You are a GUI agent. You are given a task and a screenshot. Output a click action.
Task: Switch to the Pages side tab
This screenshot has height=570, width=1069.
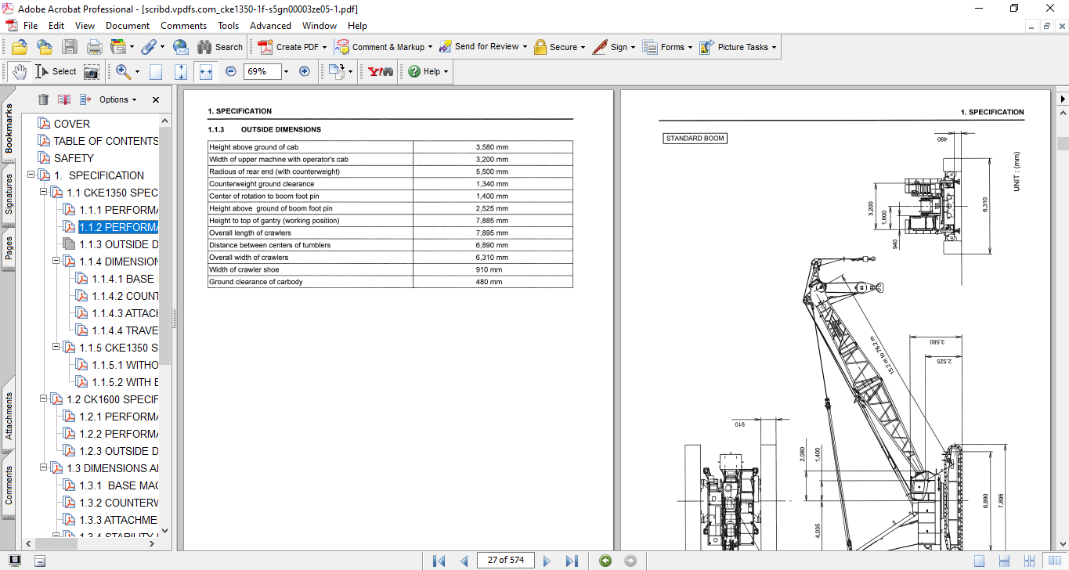click(9, 247)
